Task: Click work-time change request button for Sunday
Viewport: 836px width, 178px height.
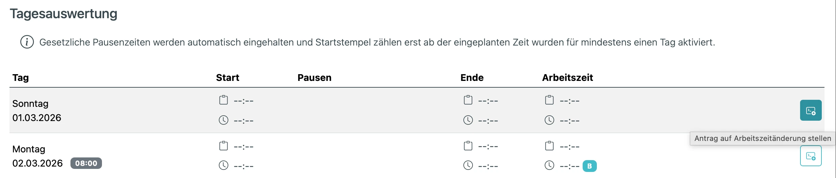Action: coord(811,110)
